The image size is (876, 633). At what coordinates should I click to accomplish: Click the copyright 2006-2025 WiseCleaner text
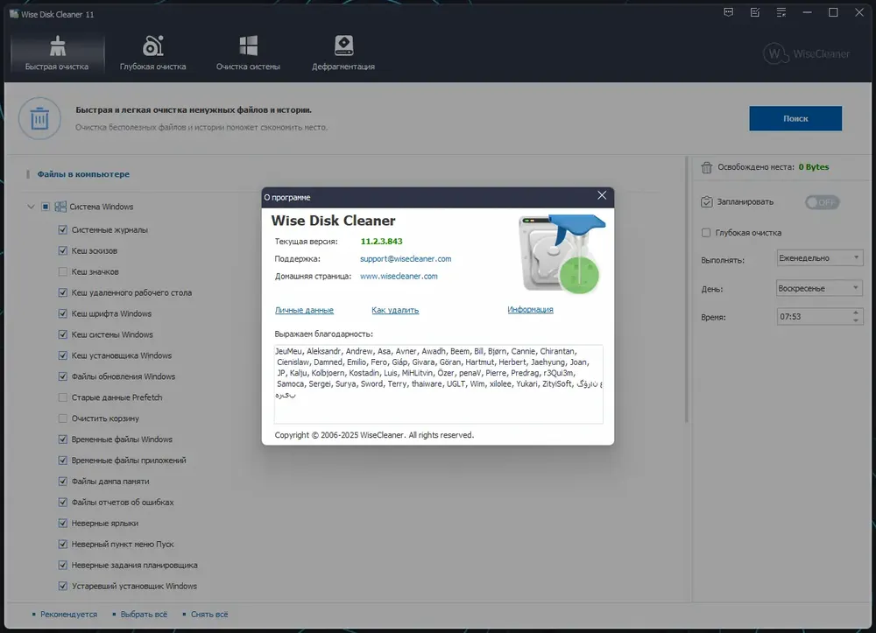[x=374, y=435]
